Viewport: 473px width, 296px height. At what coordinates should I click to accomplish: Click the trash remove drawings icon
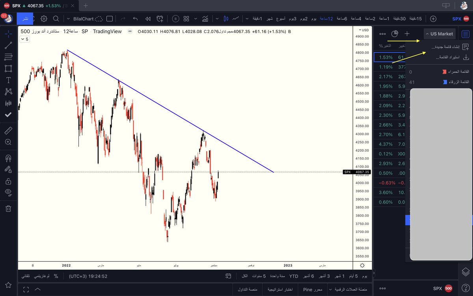[x=8, y=208]
